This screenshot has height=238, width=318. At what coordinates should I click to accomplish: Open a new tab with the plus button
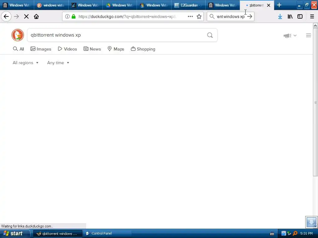tap(279, 5)
